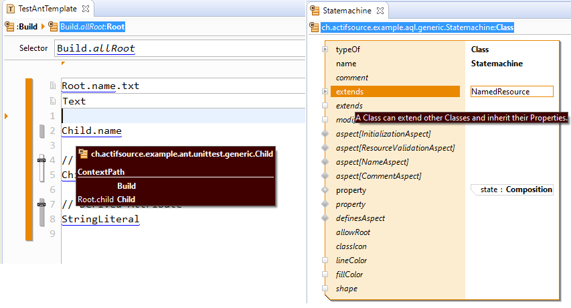
Task: Click the file icon beside Text line
Action: coord(52,101)
